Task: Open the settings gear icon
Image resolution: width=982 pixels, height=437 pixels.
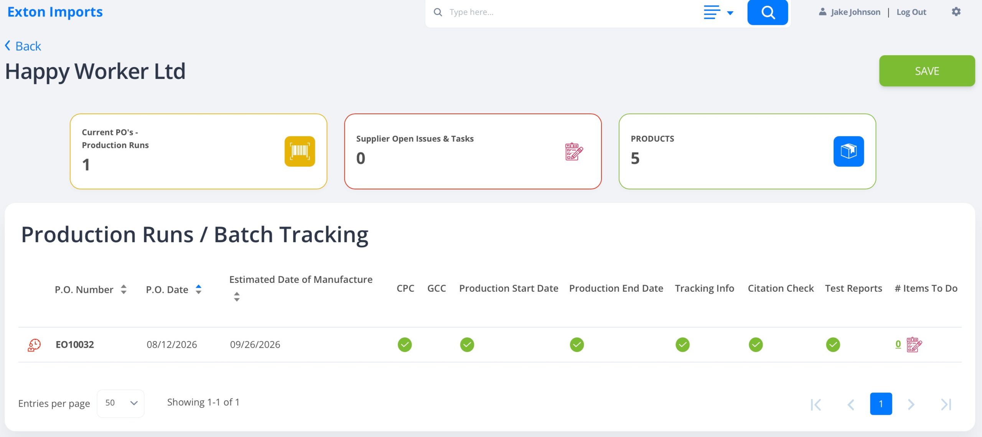Action: [x=956, y=12]
